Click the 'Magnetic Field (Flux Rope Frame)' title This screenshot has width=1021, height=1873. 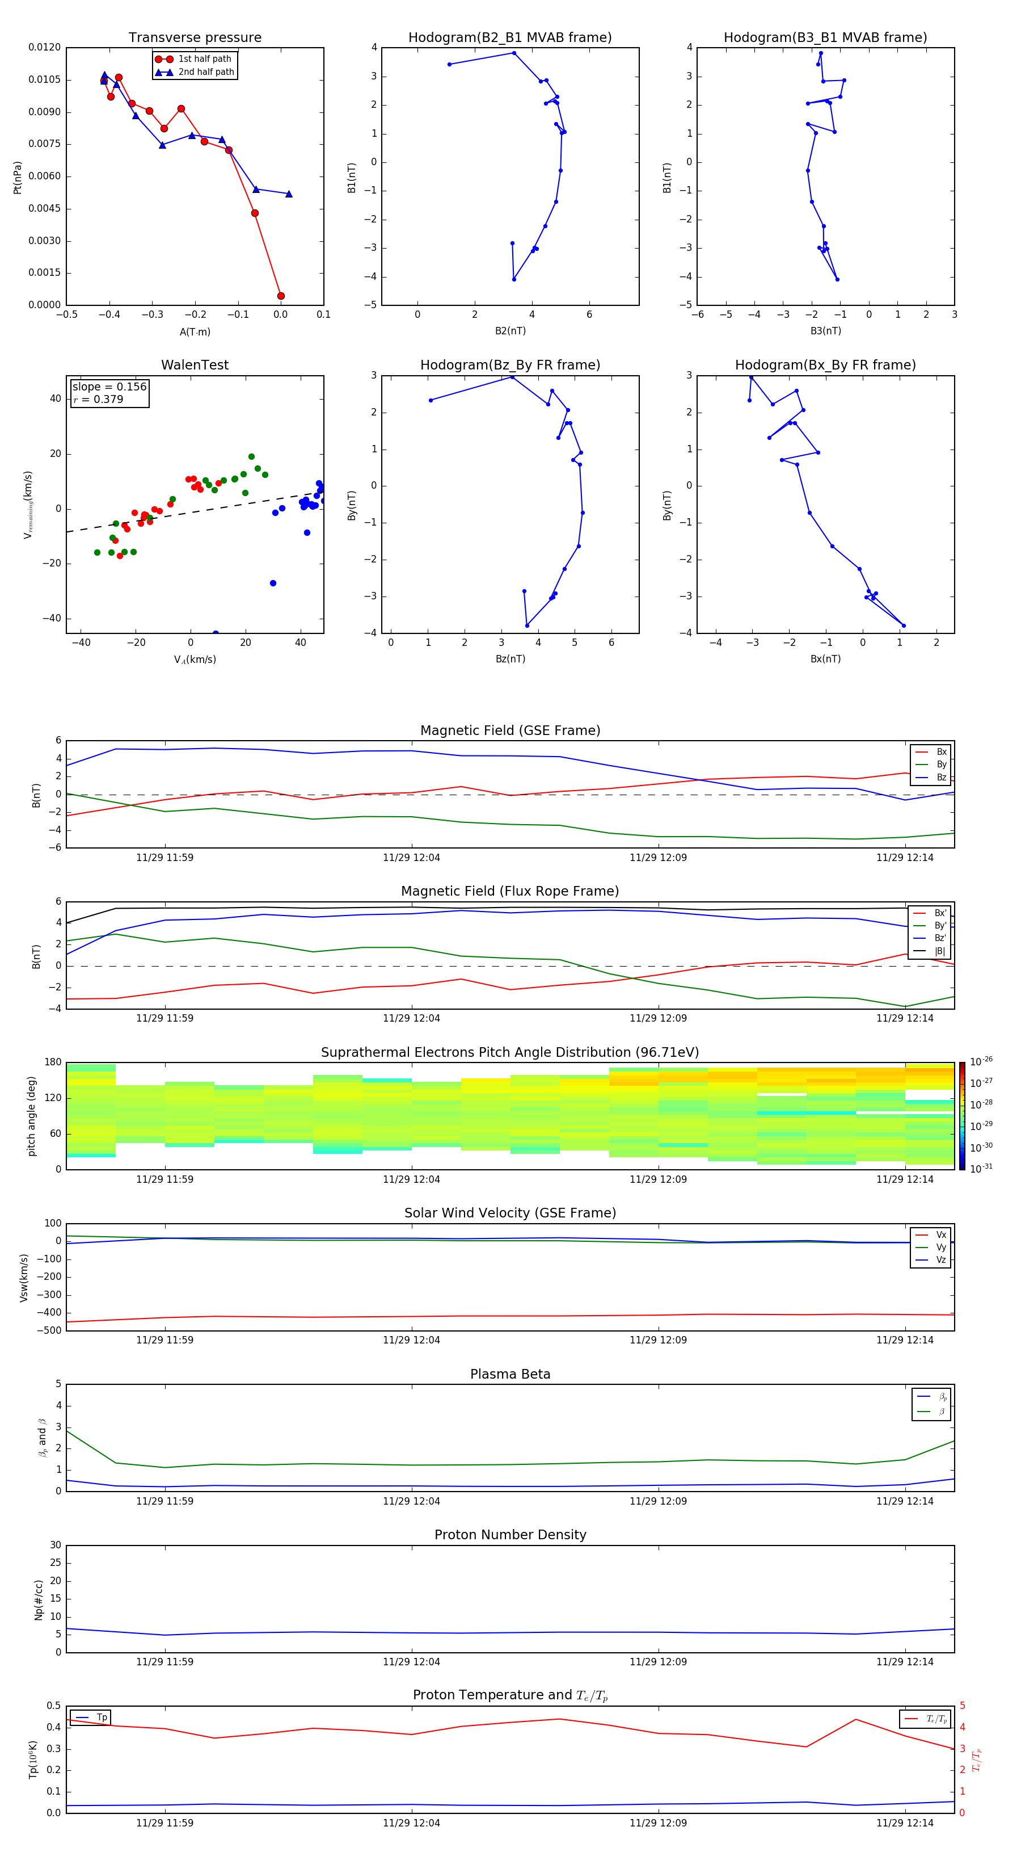point(510,892)
